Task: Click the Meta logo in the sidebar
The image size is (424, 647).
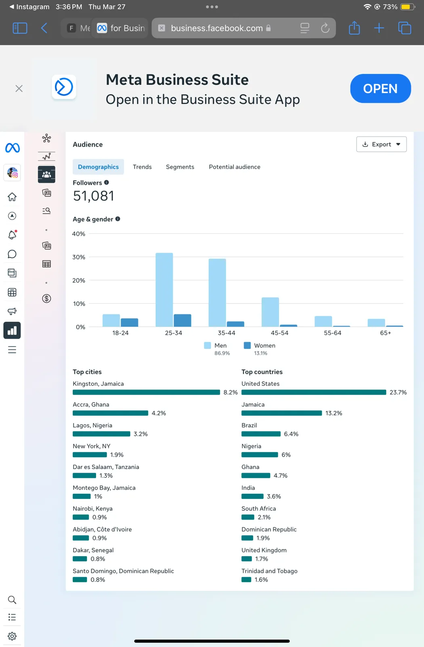Action: (12, 148)
